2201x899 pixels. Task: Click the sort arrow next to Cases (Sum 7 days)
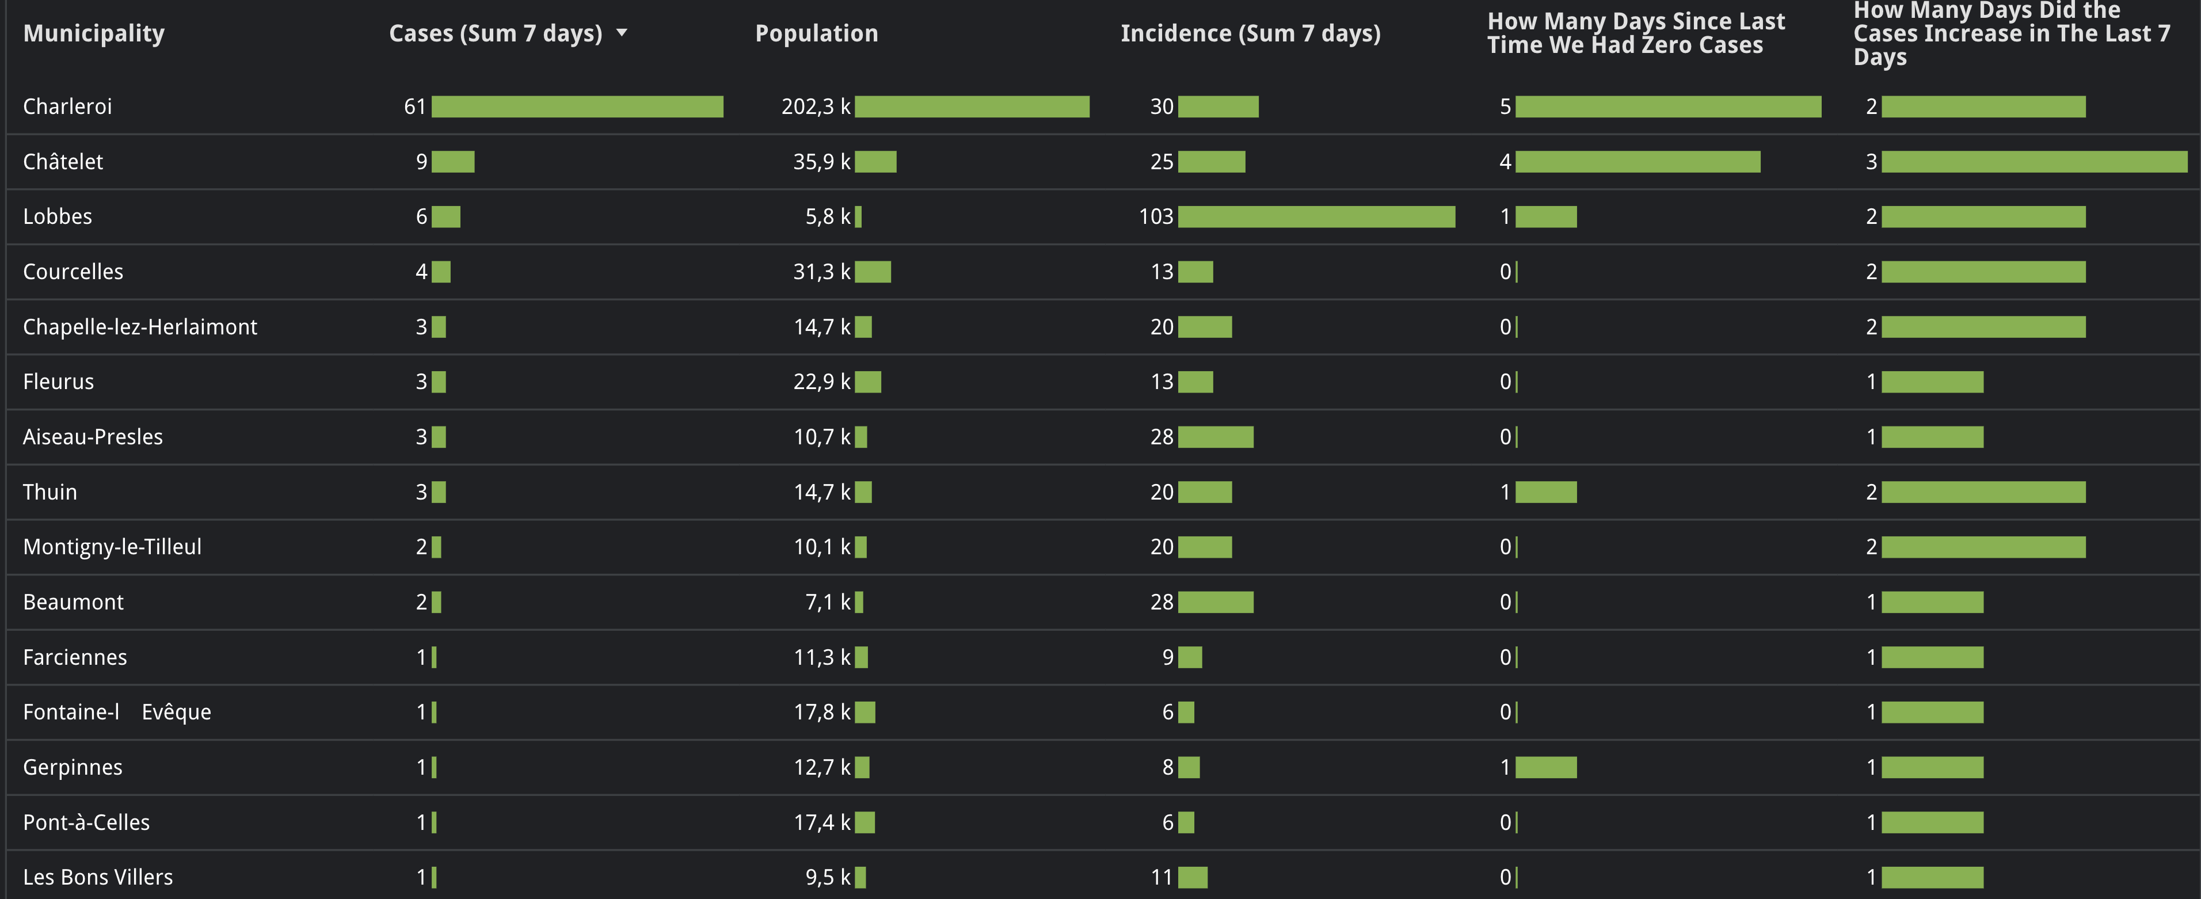pyautogui.click(x=621, y=33)
